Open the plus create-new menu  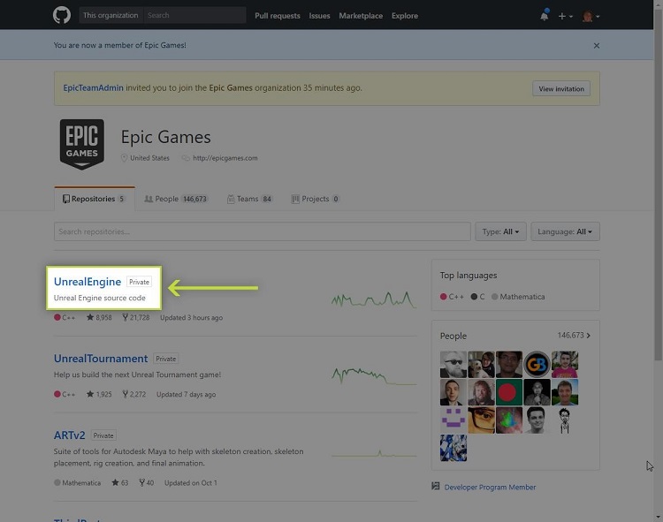tap(565, 16)
